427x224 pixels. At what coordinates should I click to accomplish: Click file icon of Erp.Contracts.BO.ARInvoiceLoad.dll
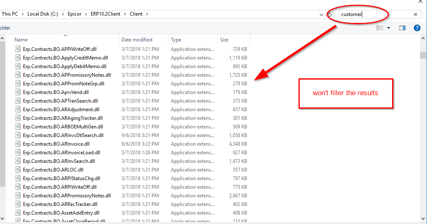[18, 153]
